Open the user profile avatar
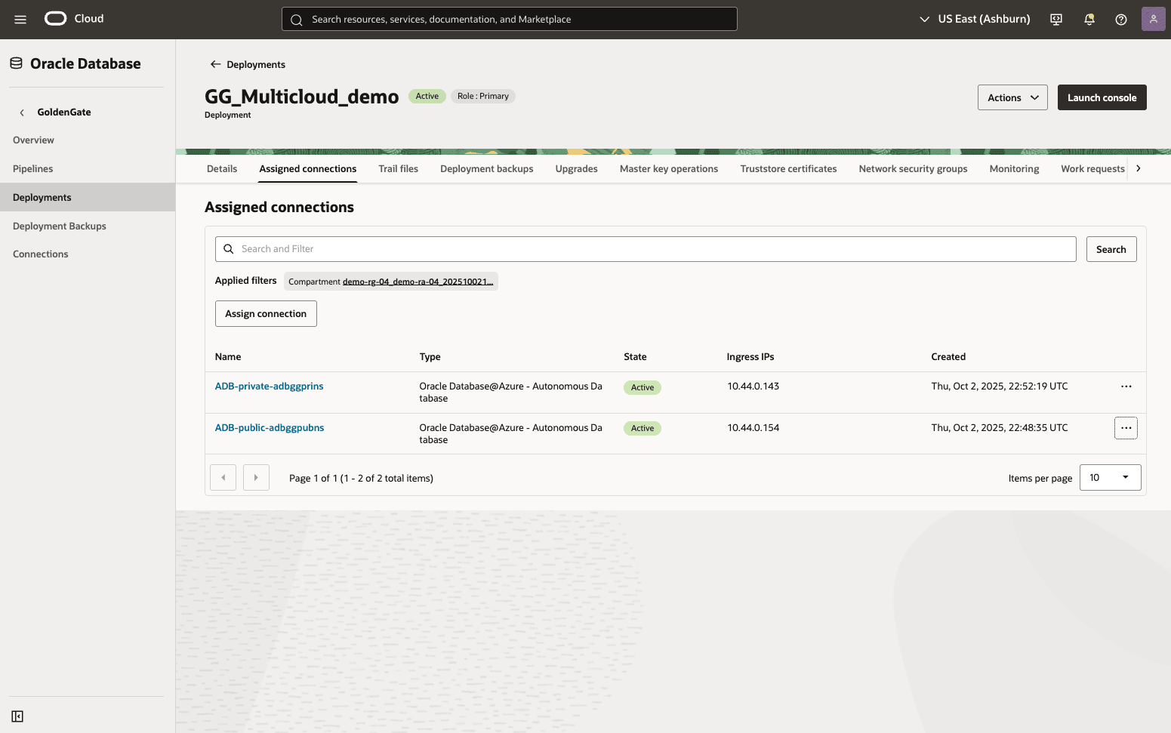 (1154, 19)
